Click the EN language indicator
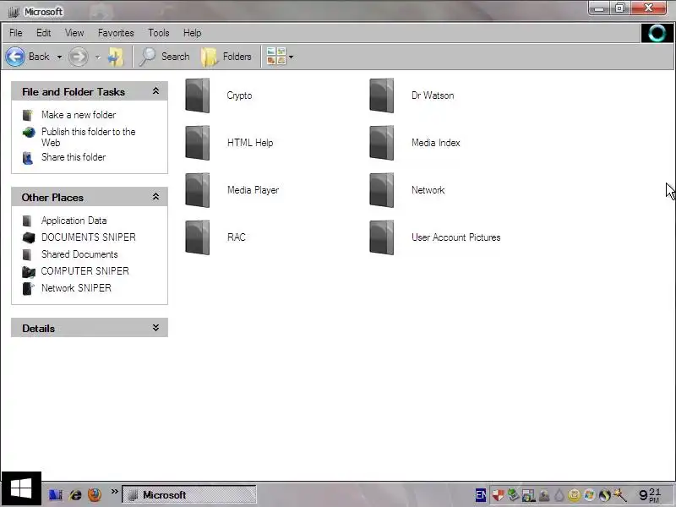Screen dimensions: 676x507 [x=481, y=495]
